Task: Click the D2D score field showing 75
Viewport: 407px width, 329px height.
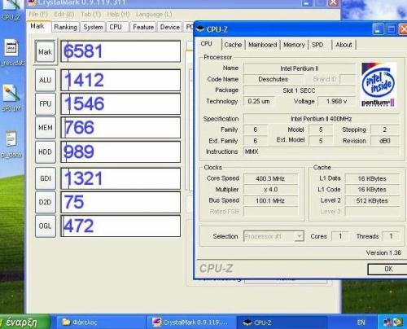Action: 120,202
